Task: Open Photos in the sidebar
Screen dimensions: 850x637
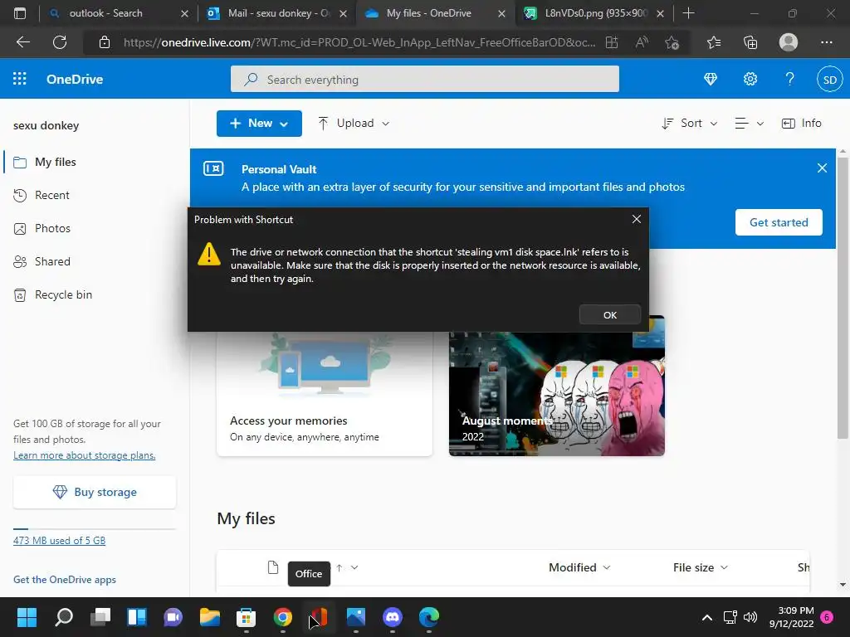Action: tap(52, 228)
